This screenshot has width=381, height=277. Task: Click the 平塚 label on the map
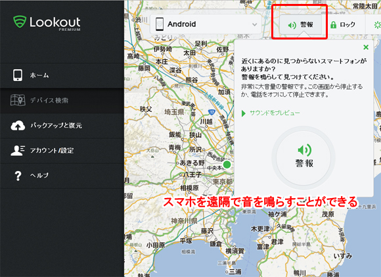tap(186, 241)
